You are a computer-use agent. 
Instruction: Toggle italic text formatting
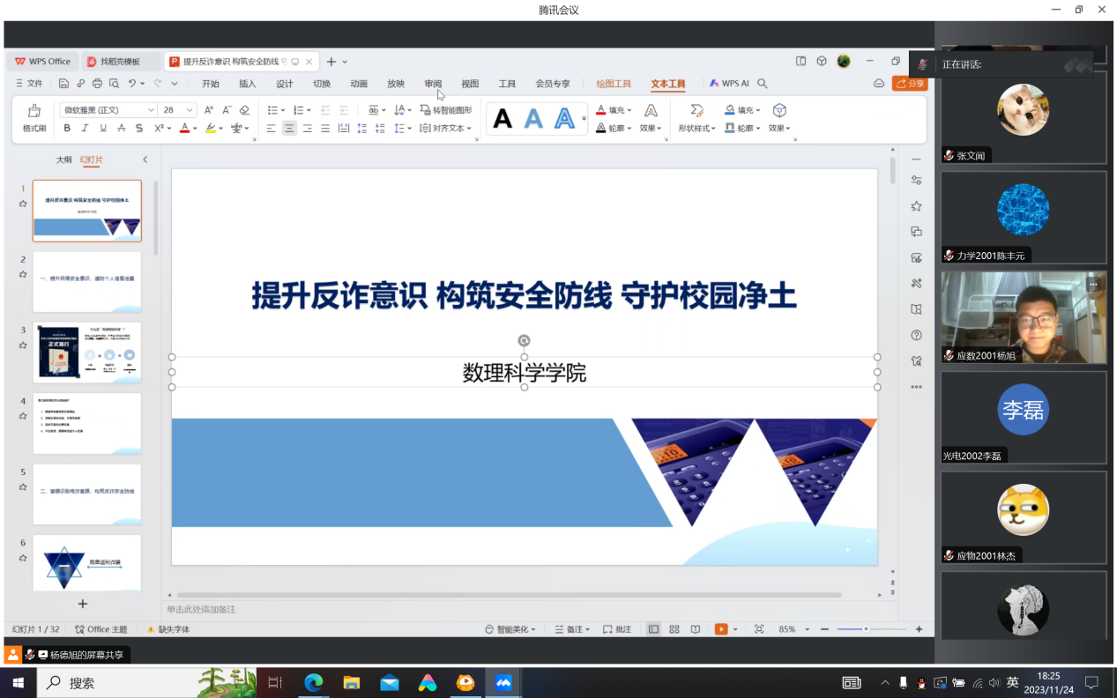pyautogui.click(x=85, y=129)
